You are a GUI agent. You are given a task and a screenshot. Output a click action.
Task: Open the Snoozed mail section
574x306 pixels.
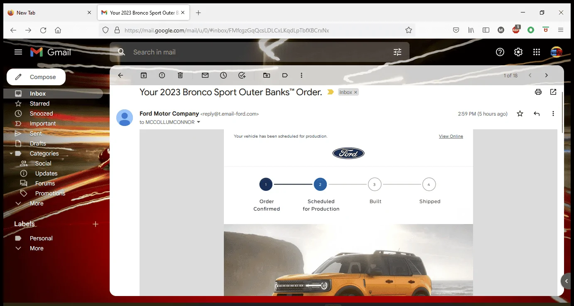[42, 113]
